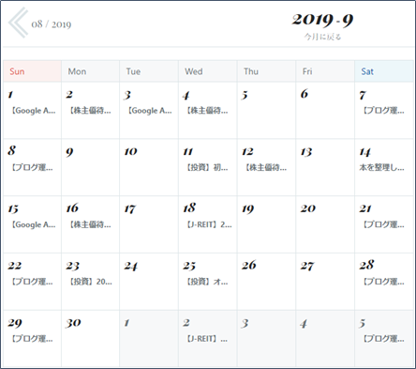
Task: Select date 9 on the calendar
Action: [x=69, y=152]
